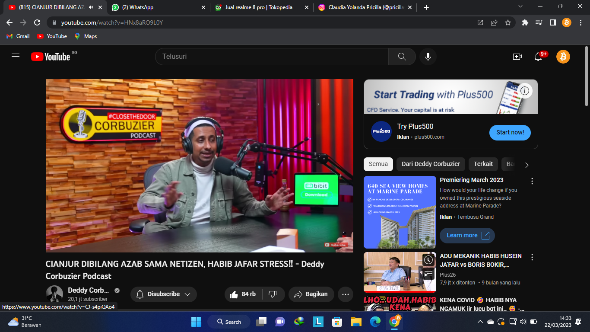Click page vertical scrollbar
This screenshot has width=590, height=332.
[586, 76]
